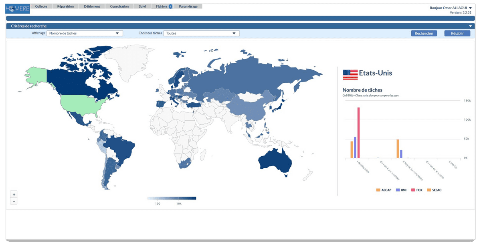The height and width of the screenshot is (247, 481).
Task: Open the Choix des tâches dropdown
Action: 201,34
